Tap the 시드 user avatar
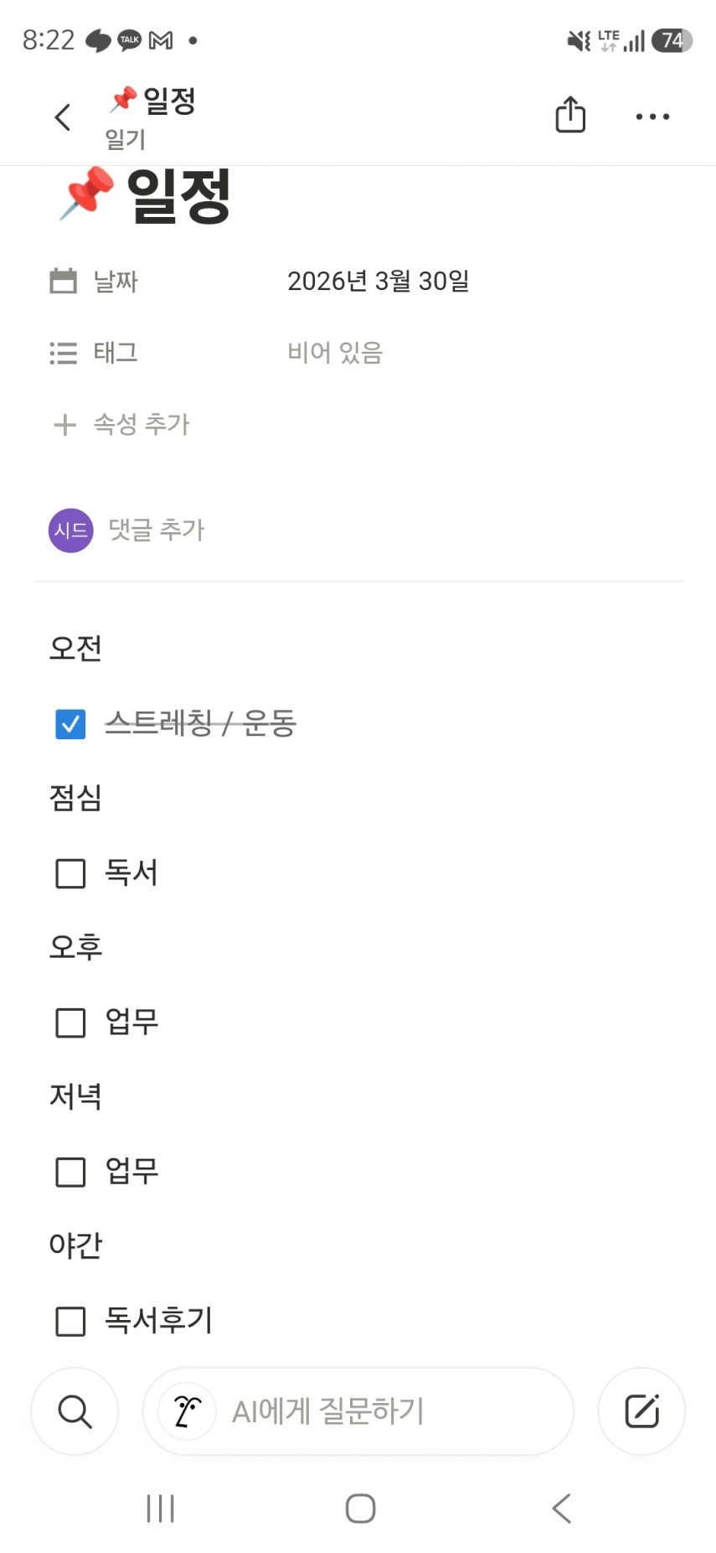This screenshot has width=716, height=1553. [70, 531]
